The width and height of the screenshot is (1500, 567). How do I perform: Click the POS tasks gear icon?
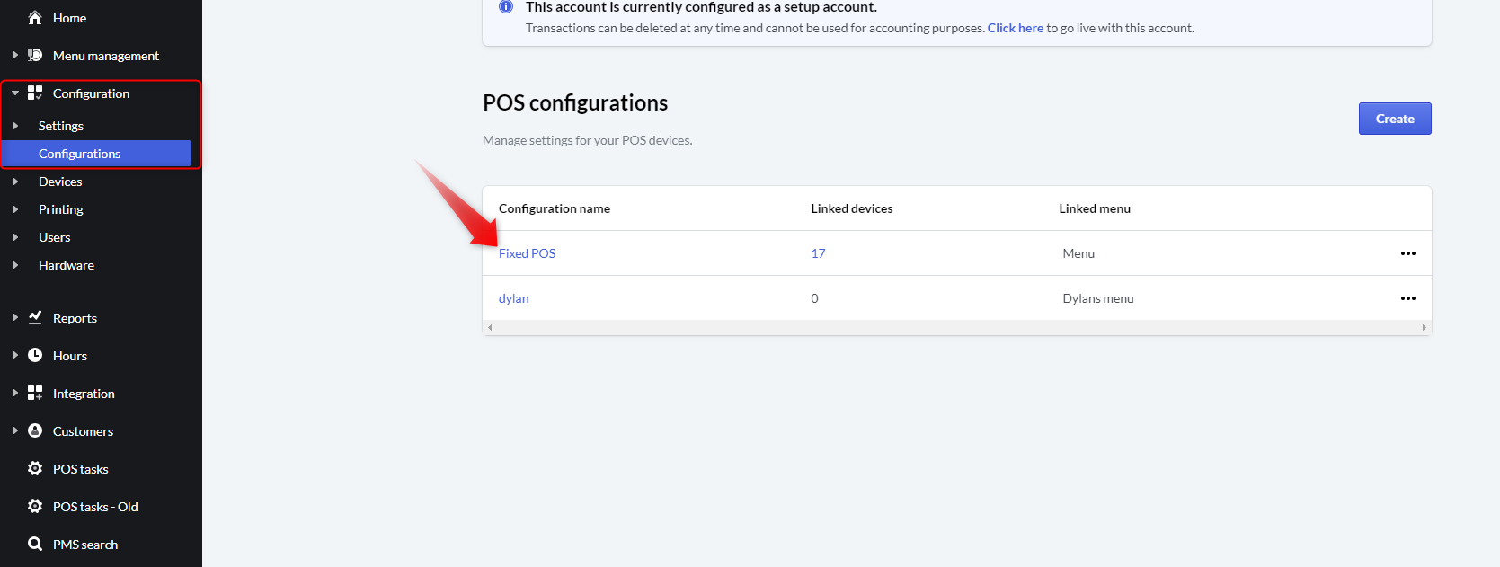34,468
